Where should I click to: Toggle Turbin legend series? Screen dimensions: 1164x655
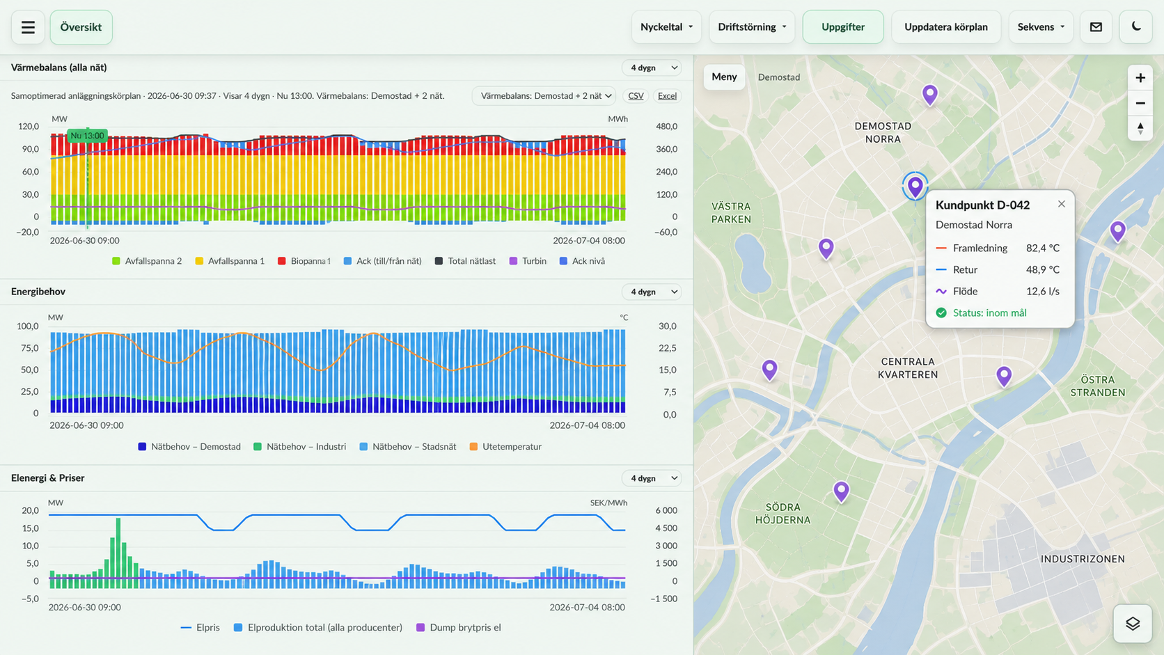click(528, 261)
